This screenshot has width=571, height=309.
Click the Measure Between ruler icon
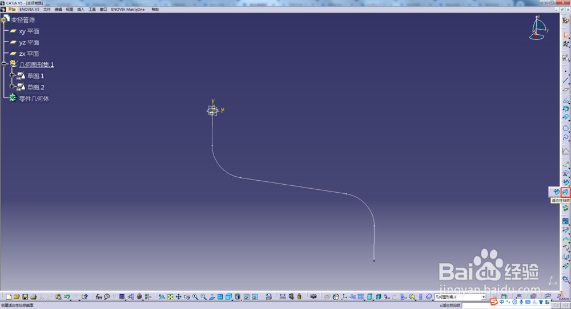[x=282, y=296]
